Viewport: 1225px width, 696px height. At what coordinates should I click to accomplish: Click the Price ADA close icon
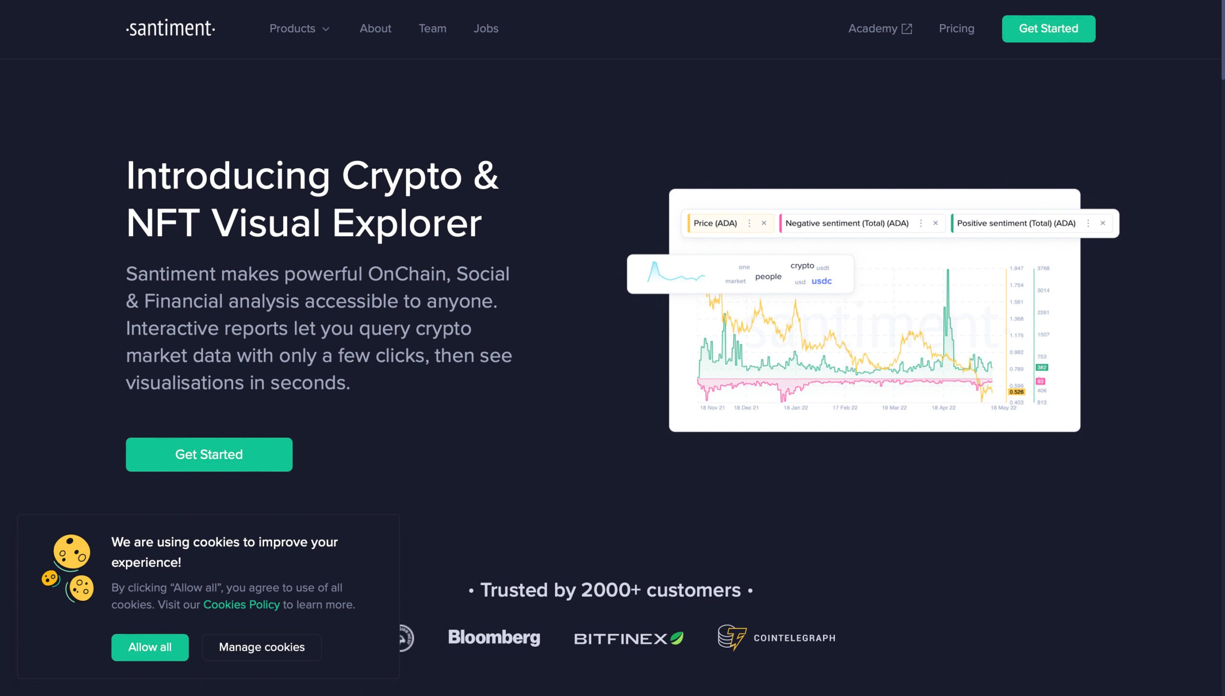pos(763,223)
